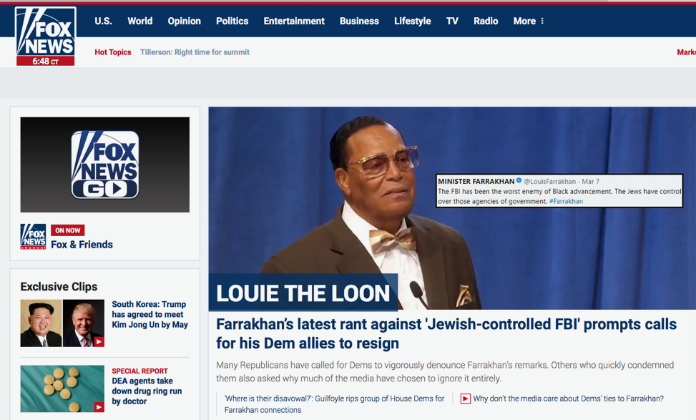Click the ON NOW badge
This screenshot has height=420, width=696.
click(x=67, y=230)
